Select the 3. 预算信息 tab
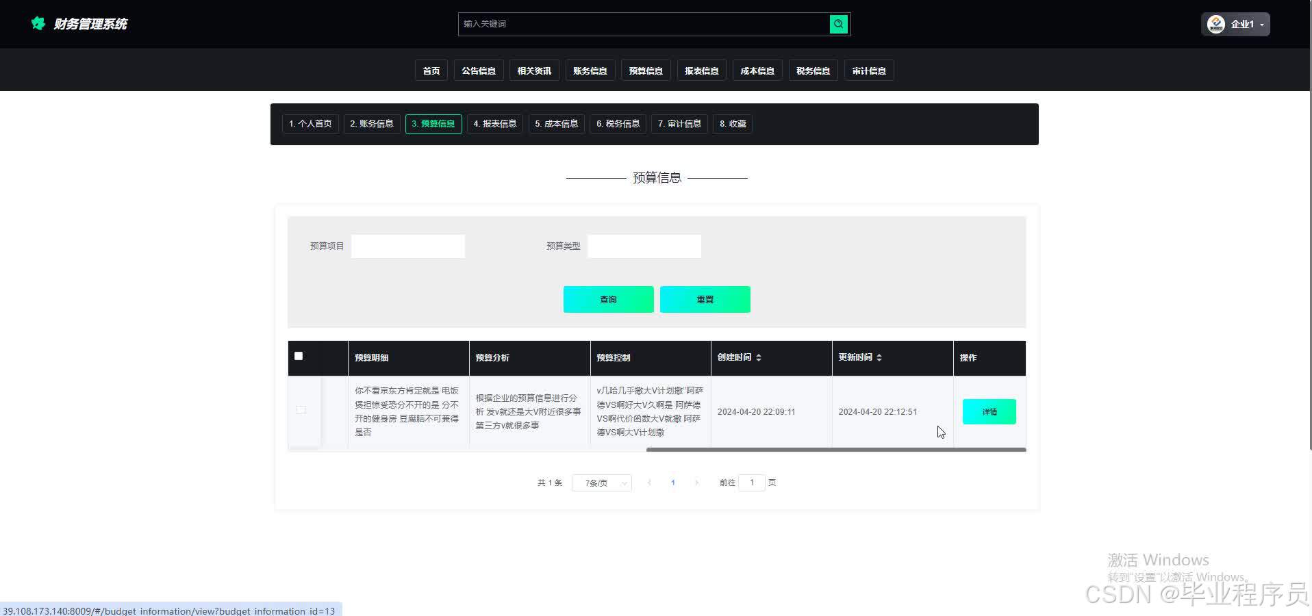This screenshot has width=1312, height=616. [x=433, y=124]
